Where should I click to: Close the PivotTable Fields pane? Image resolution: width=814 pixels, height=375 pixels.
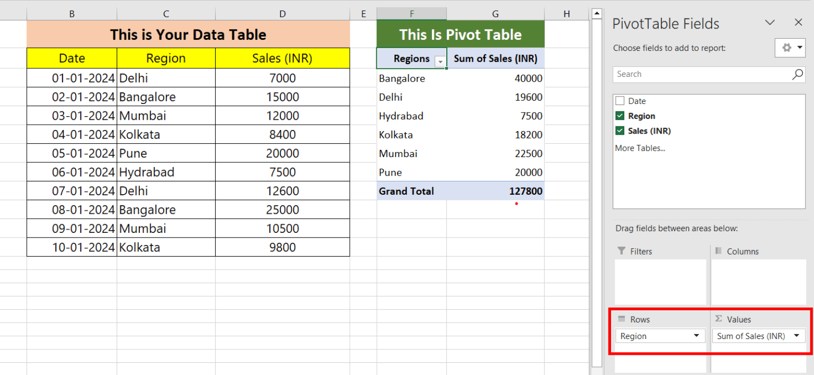798,22
